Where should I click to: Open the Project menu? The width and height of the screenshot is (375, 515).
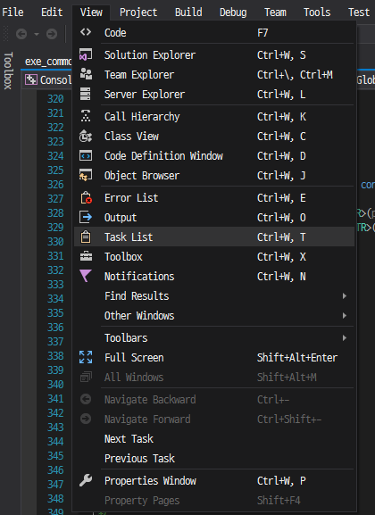(138, 12)
